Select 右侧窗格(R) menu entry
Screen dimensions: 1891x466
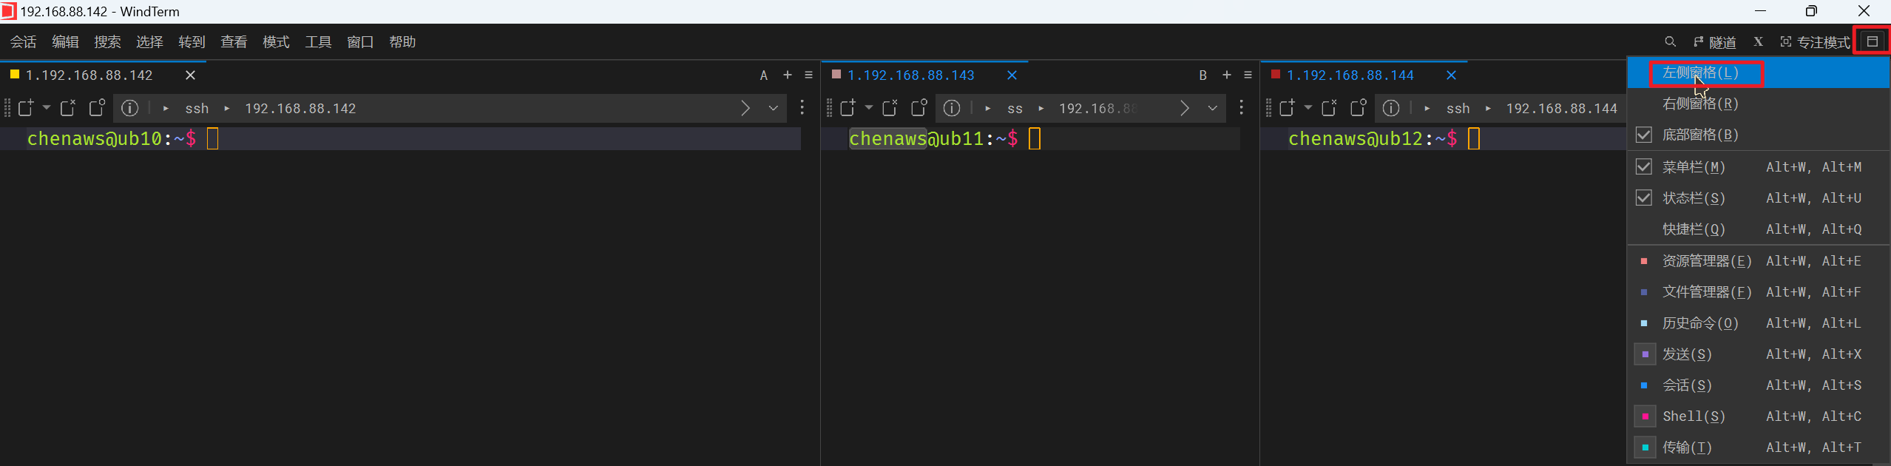[x=1759, y=104]
